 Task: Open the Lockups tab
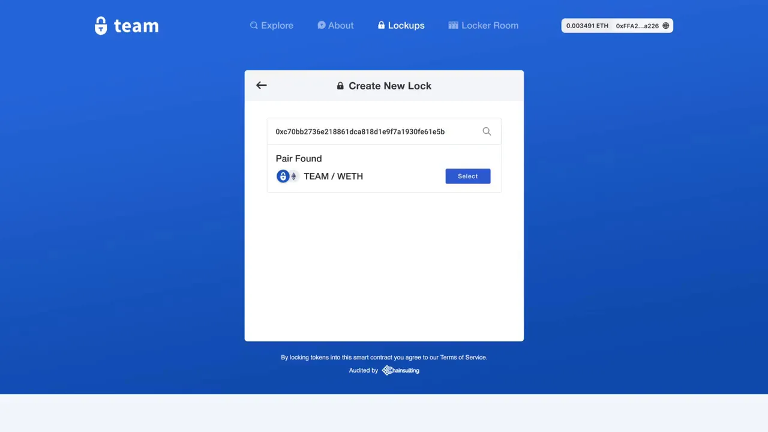401,25
